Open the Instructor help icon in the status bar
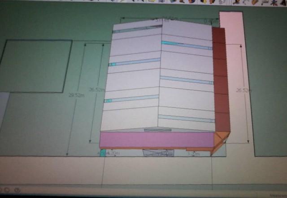Viewport: 287px width, 198px height. click(x=17, y=190)
